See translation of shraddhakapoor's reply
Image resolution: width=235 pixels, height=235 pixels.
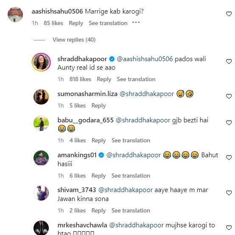136,79
